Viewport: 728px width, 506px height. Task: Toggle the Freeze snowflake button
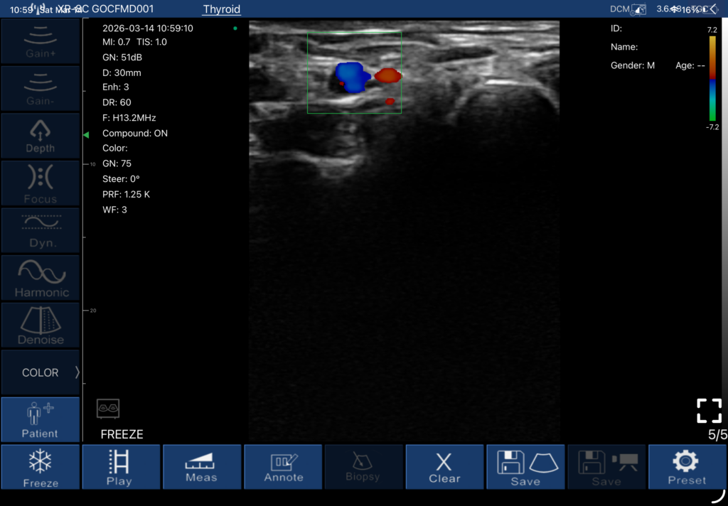coord(41,467)
